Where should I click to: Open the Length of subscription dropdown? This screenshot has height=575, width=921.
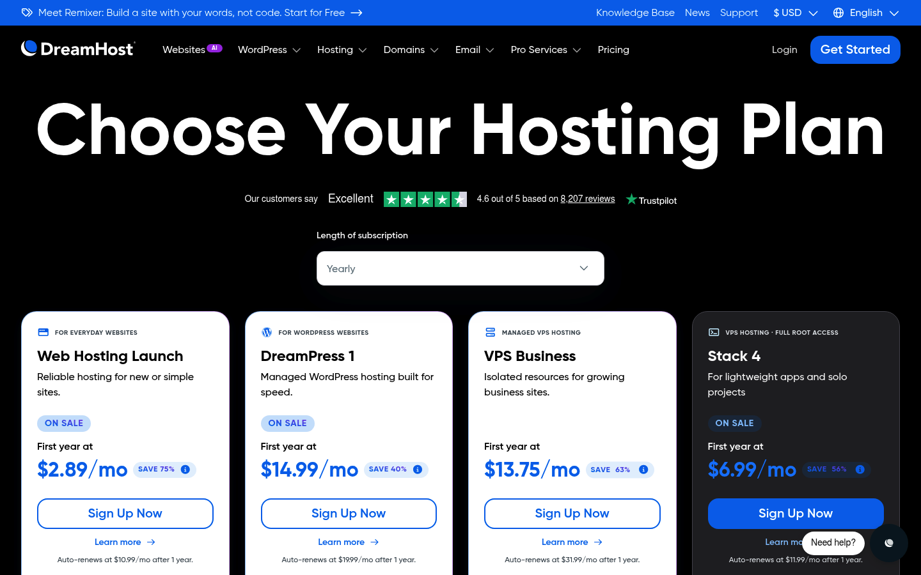460,268
